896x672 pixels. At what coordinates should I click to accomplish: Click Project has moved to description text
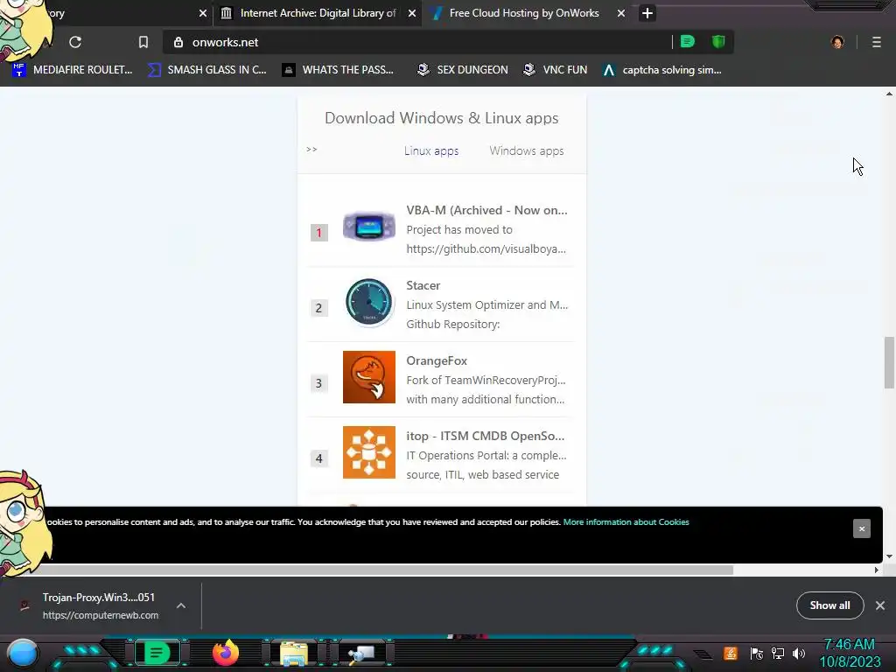click(x=459, y=230)
